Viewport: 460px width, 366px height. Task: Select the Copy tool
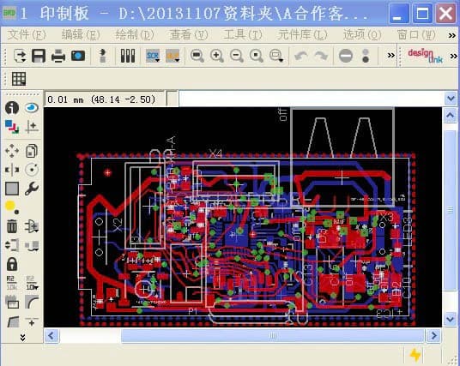[x=32, y=151]
